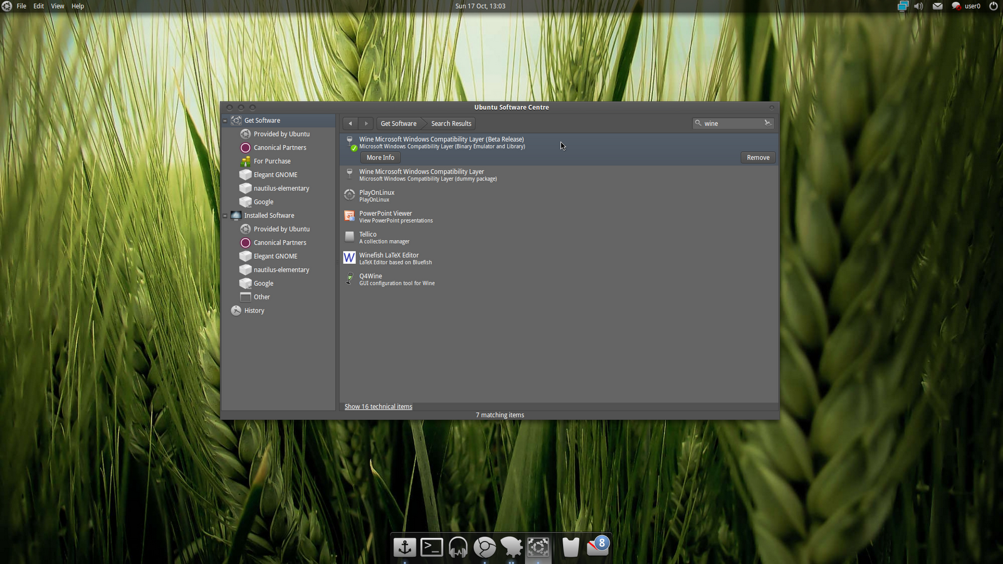Click the envelope messaging tray icon
This screenshot has width=1003, height=564.
point(938,6)
